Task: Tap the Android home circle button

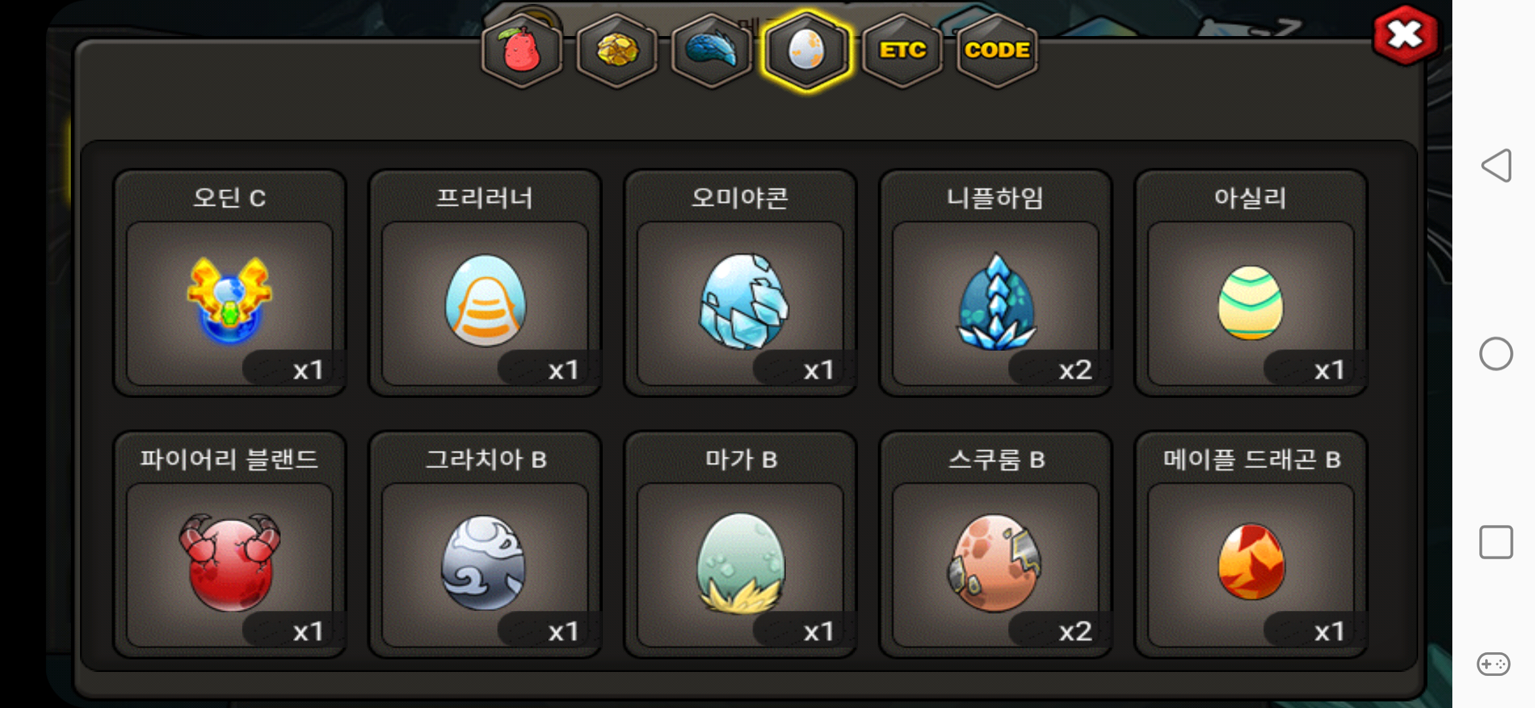Action: tap(1496, 354)
